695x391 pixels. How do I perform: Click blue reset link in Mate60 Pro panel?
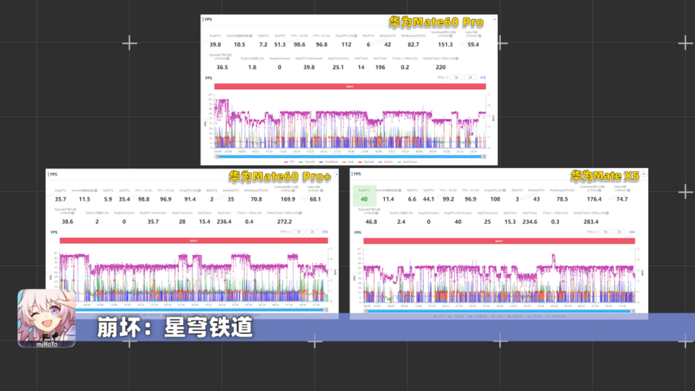click(x=483, y=77)
